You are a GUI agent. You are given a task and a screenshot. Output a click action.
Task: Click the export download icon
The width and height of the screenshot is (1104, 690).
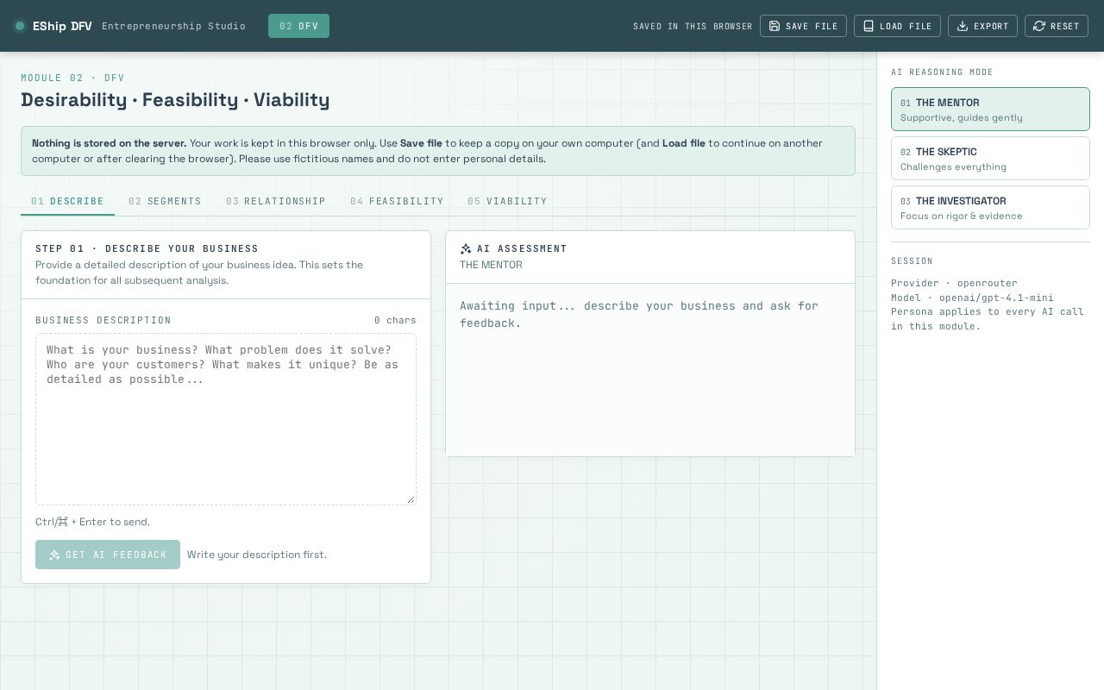point(963,26)
